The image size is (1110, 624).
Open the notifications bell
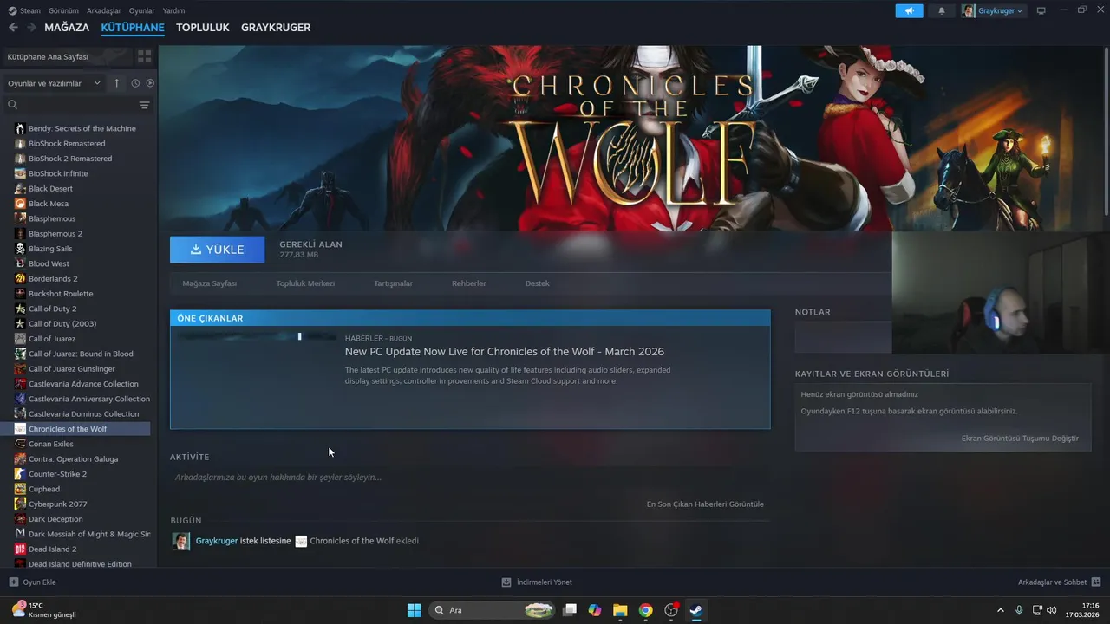click(x=942, y=10)
